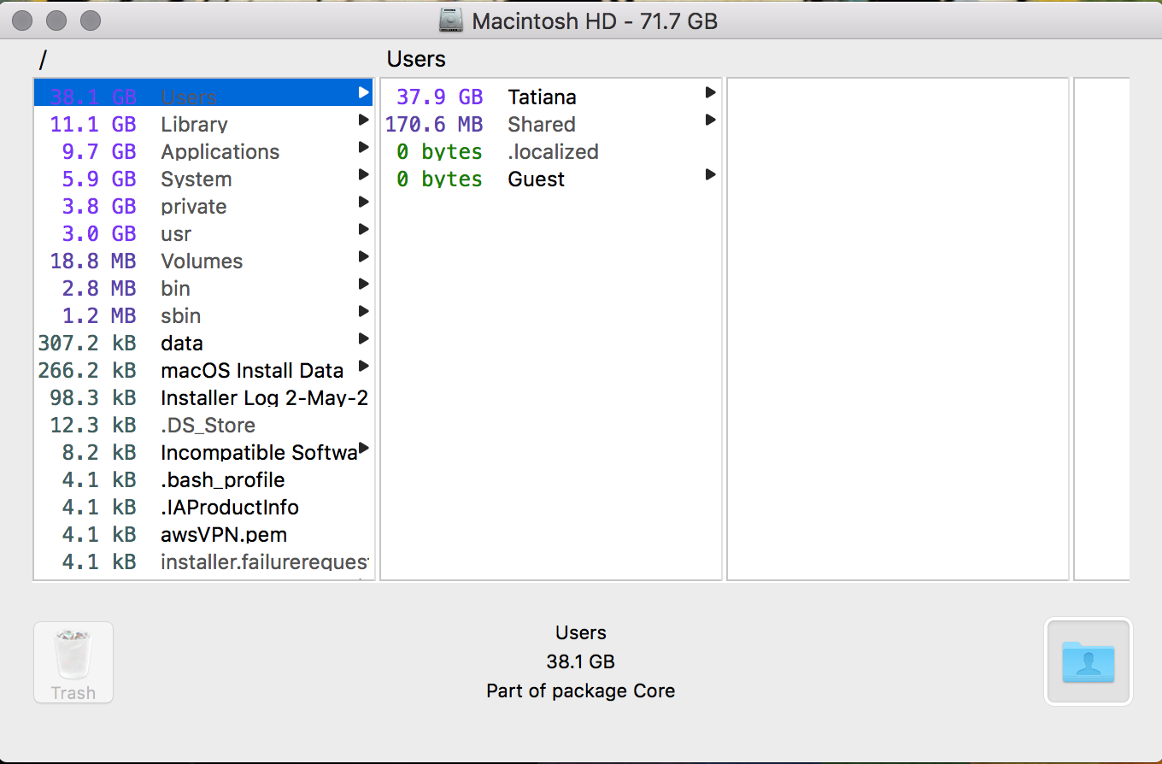Image resolution: width=1162 pixels, height=764 pixels.
Task: Select the .bash_profile file
Action: pyautogui.click(x=222, y=479)
